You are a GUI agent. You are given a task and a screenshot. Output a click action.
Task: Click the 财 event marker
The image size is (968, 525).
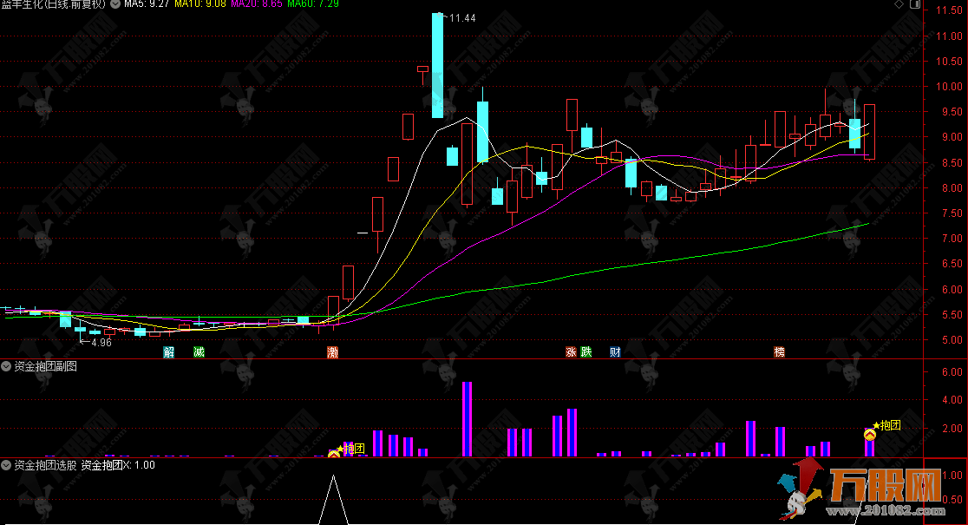pos(616,352)
